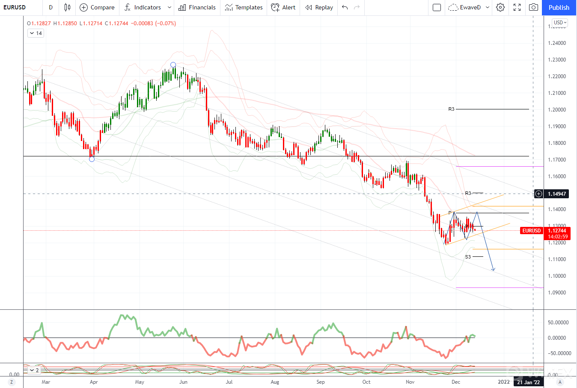Toggle auto scale 'A' button
Screen dimensions: 577x388
point(560,382)
